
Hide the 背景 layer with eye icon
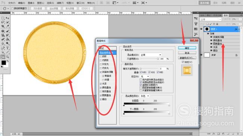(201, 55)
